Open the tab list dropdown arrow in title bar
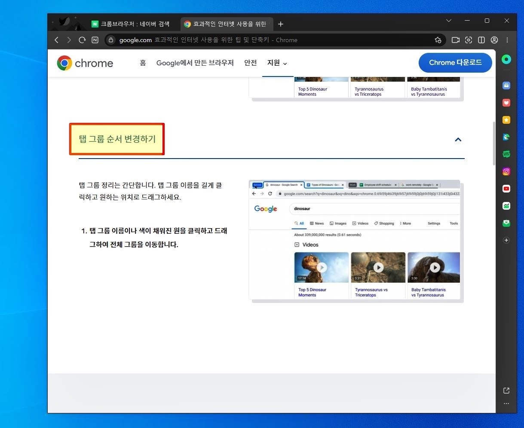The width and height of the screenshot is (524, 428). [x=449, y=21]
